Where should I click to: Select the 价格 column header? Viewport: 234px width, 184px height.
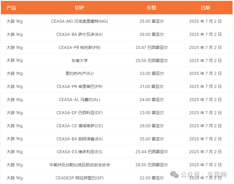coord(152,8)
